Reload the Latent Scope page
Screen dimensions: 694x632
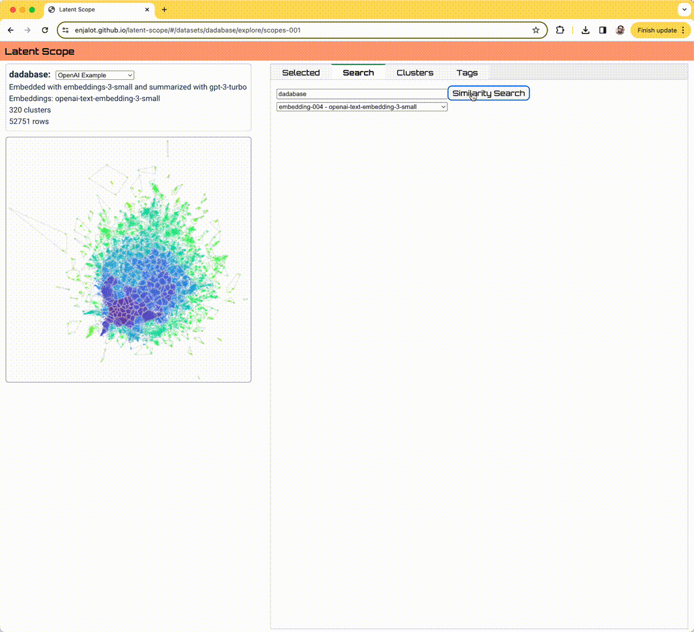45,30
